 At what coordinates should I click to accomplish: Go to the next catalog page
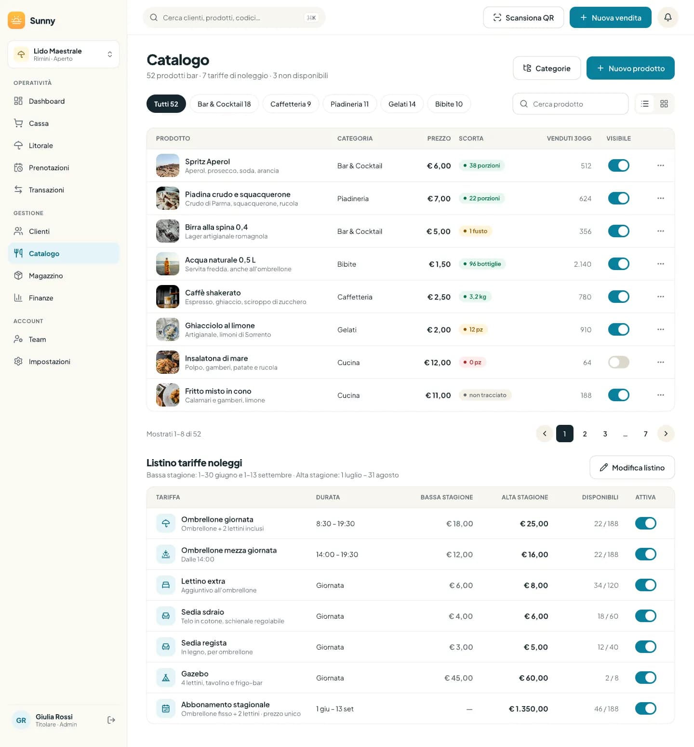click(x=666, y=434)
